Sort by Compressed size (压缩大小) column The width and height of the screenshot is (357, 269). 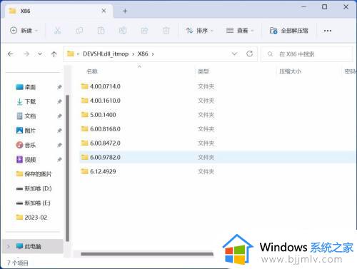point(290,71)
